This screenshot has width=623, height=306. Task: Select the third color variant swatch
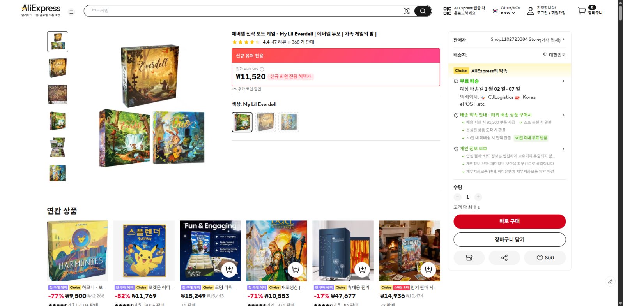(x=289, y=122)
